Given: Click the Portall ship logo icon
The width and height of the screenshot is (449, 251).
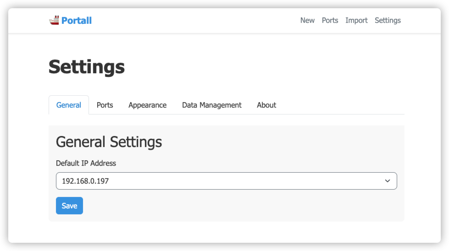Looking at the screenshot, I should 54,20.
